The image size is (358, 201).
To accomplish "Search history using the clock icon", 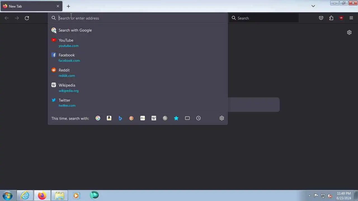I will (x=199, y=118).
